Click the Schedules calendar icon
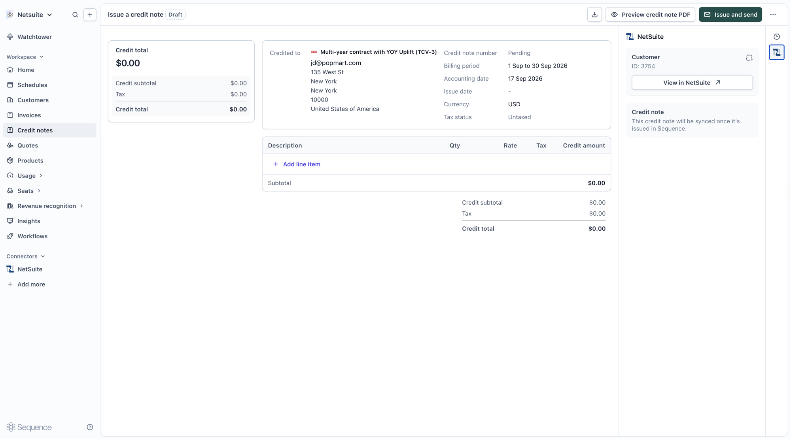The width and height of the screenshot is (791, 439). [10, 85]
